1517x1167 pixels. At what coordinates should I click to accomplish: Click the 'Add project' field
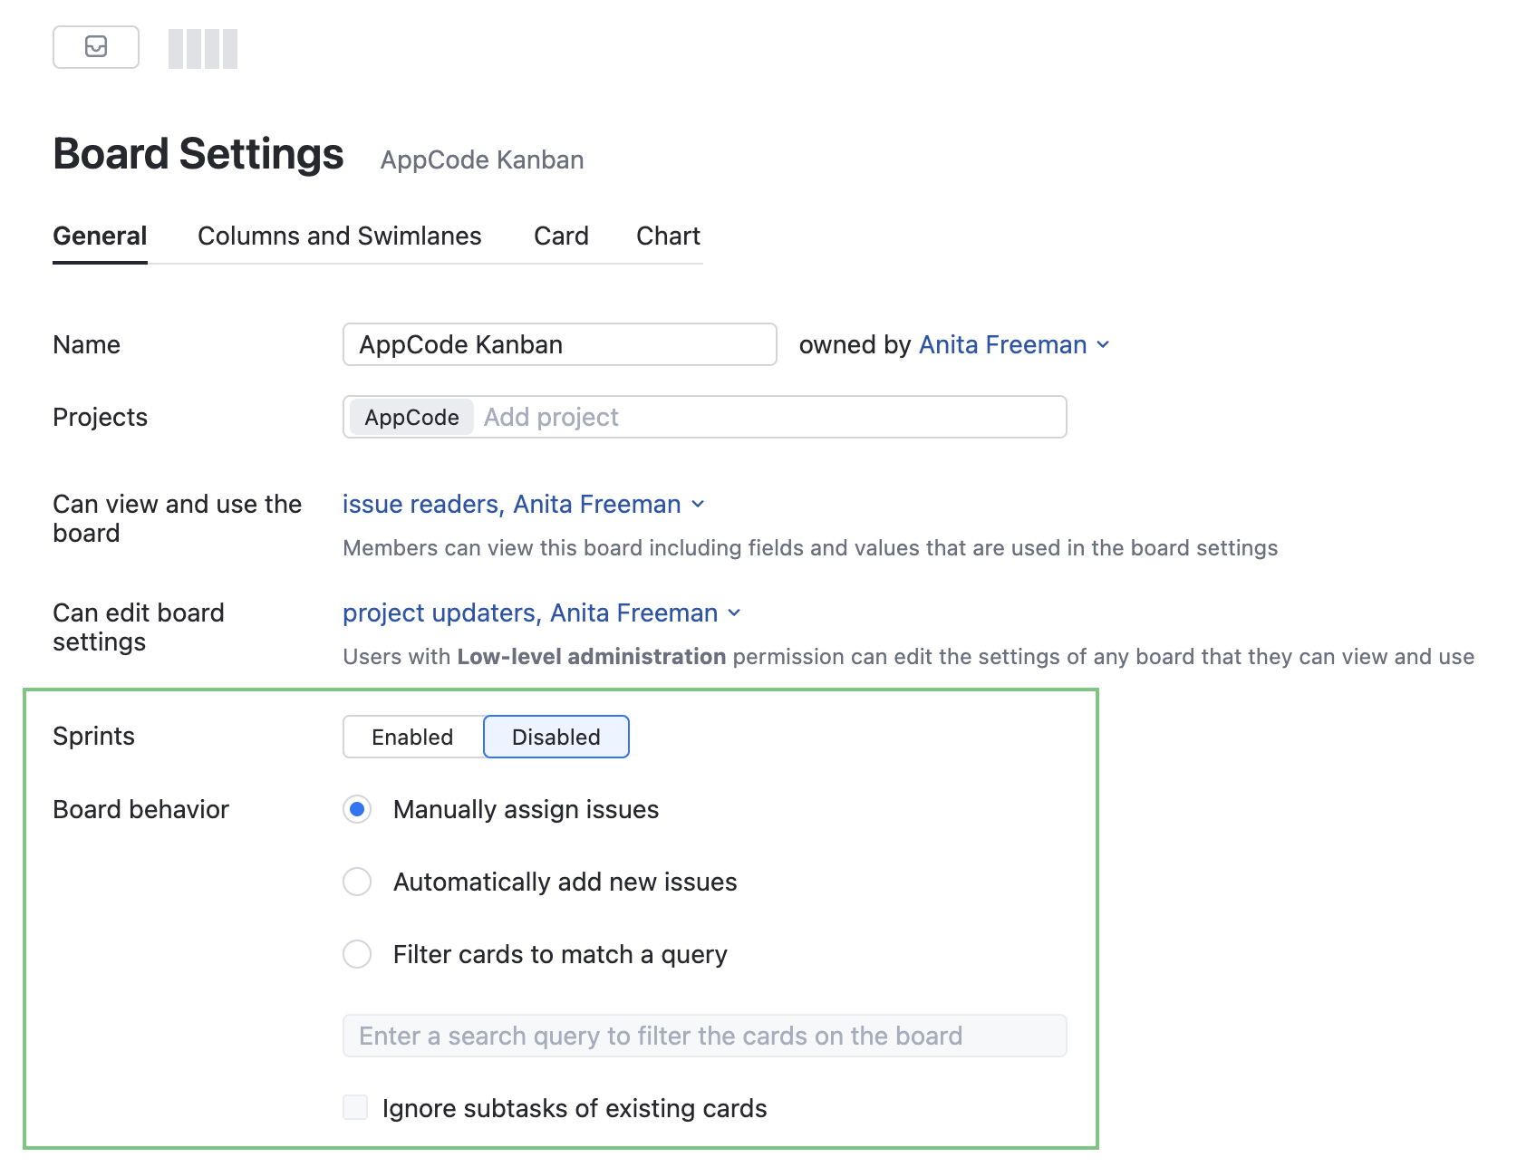click(634, 417)
